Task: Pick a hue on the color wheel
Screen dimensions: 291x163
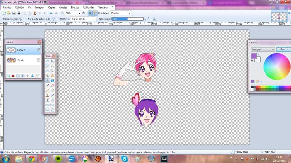Action: click(277, 67)
